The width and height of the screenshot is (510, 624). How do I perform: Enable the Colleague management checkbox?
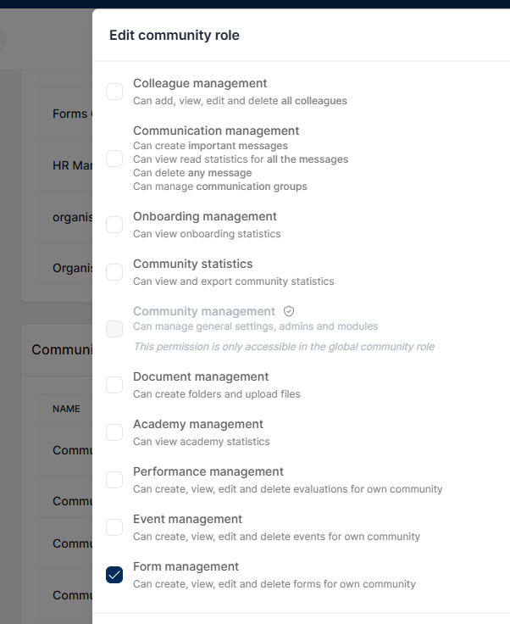pyautogui.click(x=114, y=92)
